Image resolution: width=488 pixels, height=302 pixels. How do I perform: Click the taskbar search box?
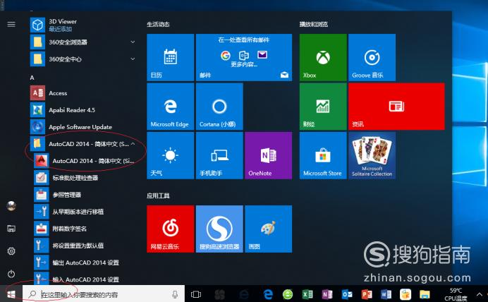(x=104, y=294)
